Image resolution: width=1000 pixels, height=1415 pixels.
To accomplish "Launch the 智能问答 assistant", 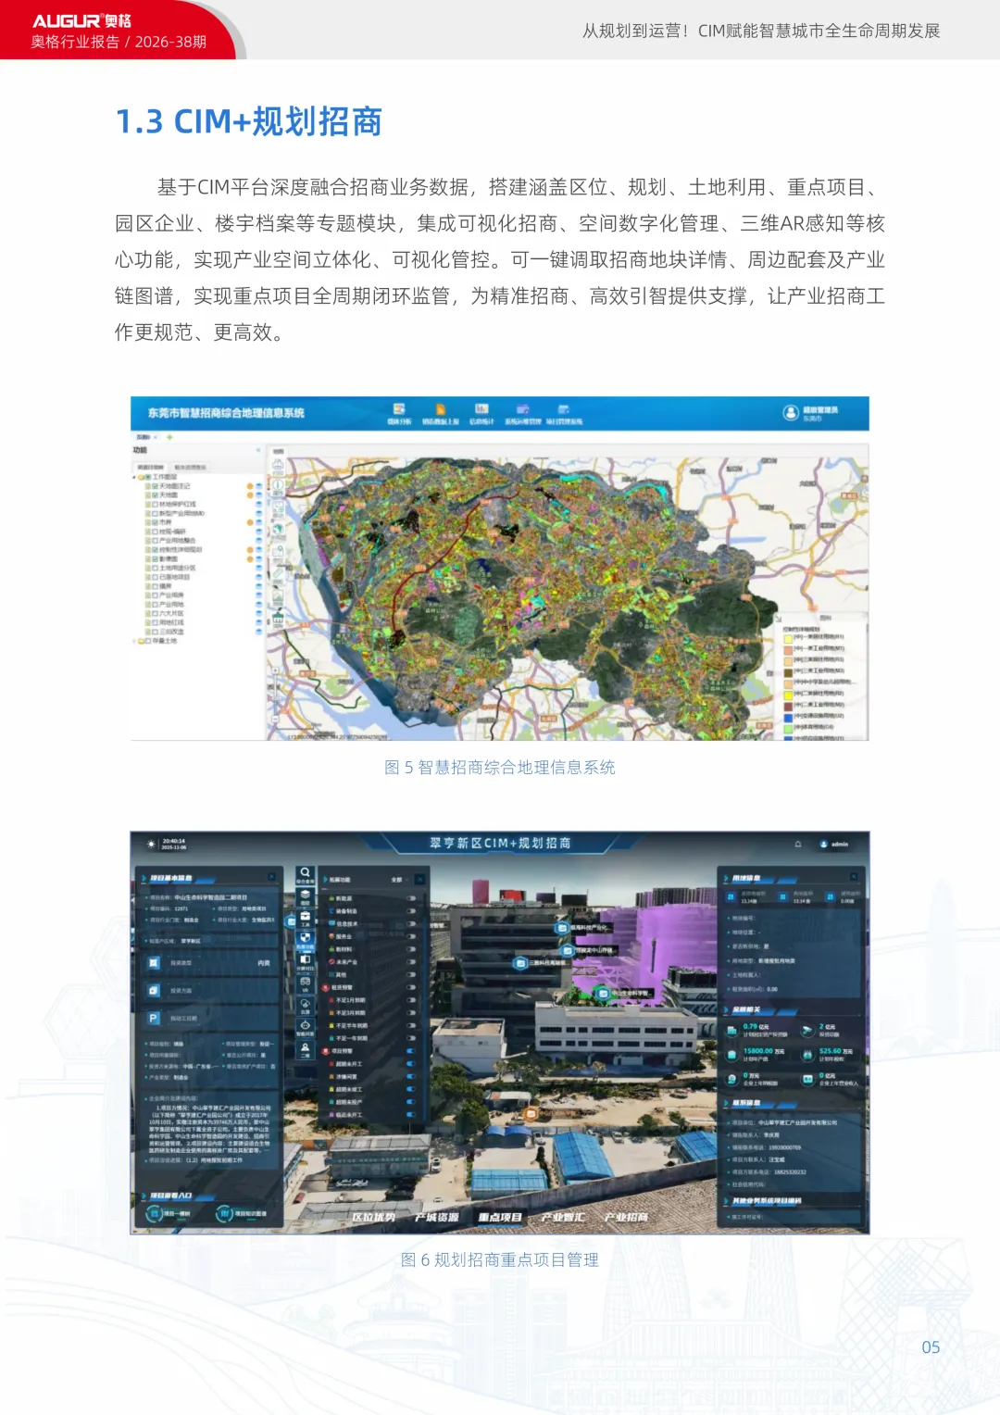I will click(x=306, y=1028).
